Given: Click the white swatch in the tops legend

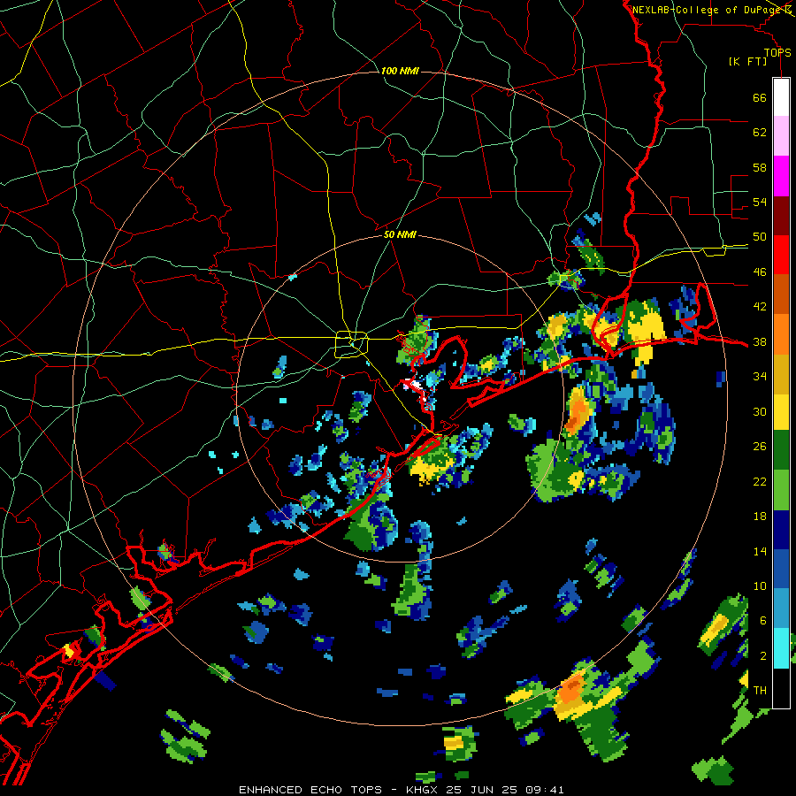Looking at the screenshot, I should click(781, 97).
